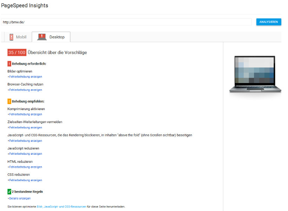Click the alert icon inside the Desktop tab
Image resolution: width=288 pixels, height=211 pixels.
click(42, 36)
